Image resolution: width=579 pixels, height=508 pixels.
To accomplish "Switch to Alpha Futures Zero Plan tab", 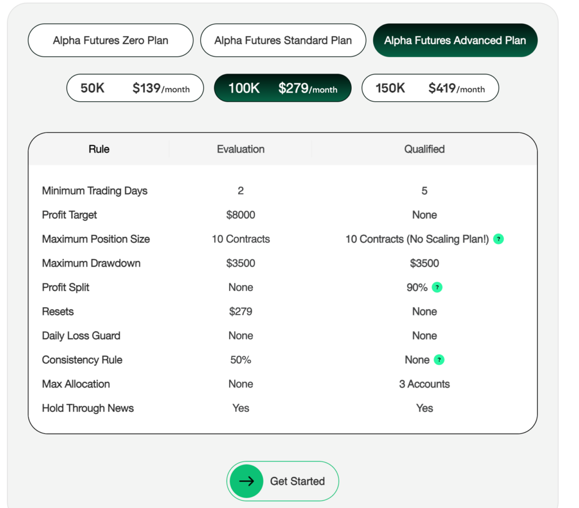I will 110,41.
